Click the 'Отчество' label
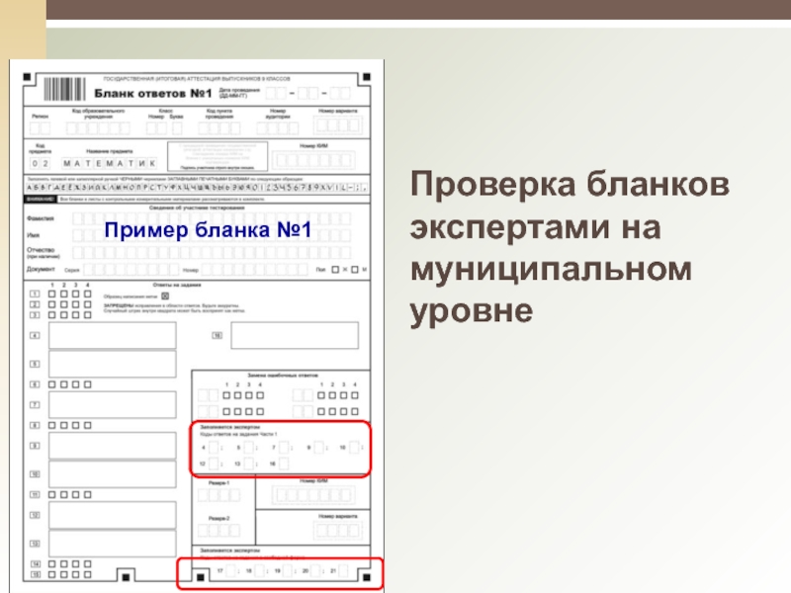 coord(41,250)
